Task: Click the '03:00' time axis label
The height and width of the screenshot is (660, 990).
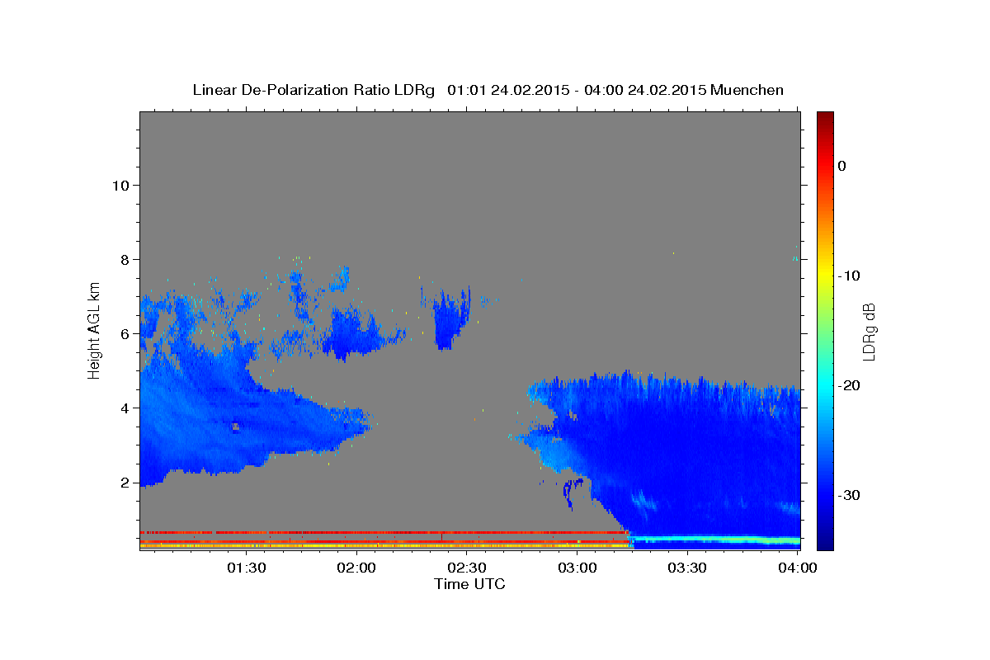Action: pos(578,568)
